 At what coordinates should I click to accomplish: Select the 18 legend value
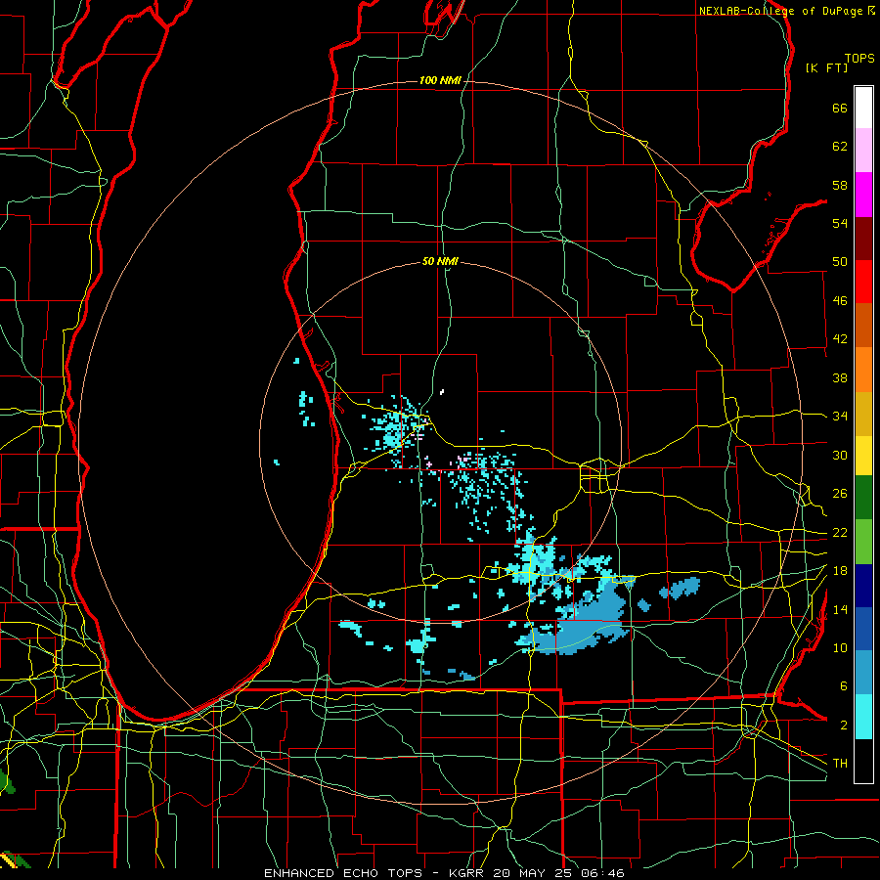point(840,571)
